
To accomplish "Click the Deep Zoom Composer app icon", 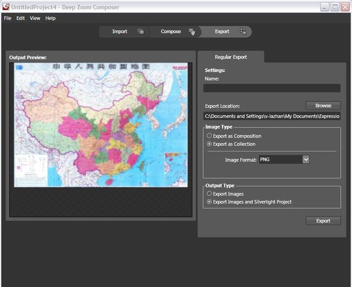I will coord(5,7).
